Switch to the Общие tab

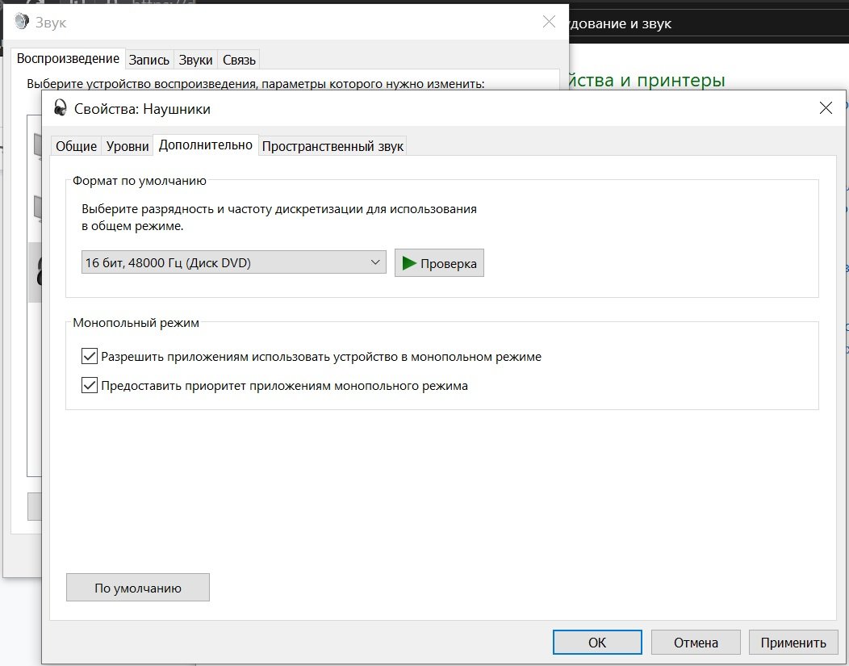(76, 146)
